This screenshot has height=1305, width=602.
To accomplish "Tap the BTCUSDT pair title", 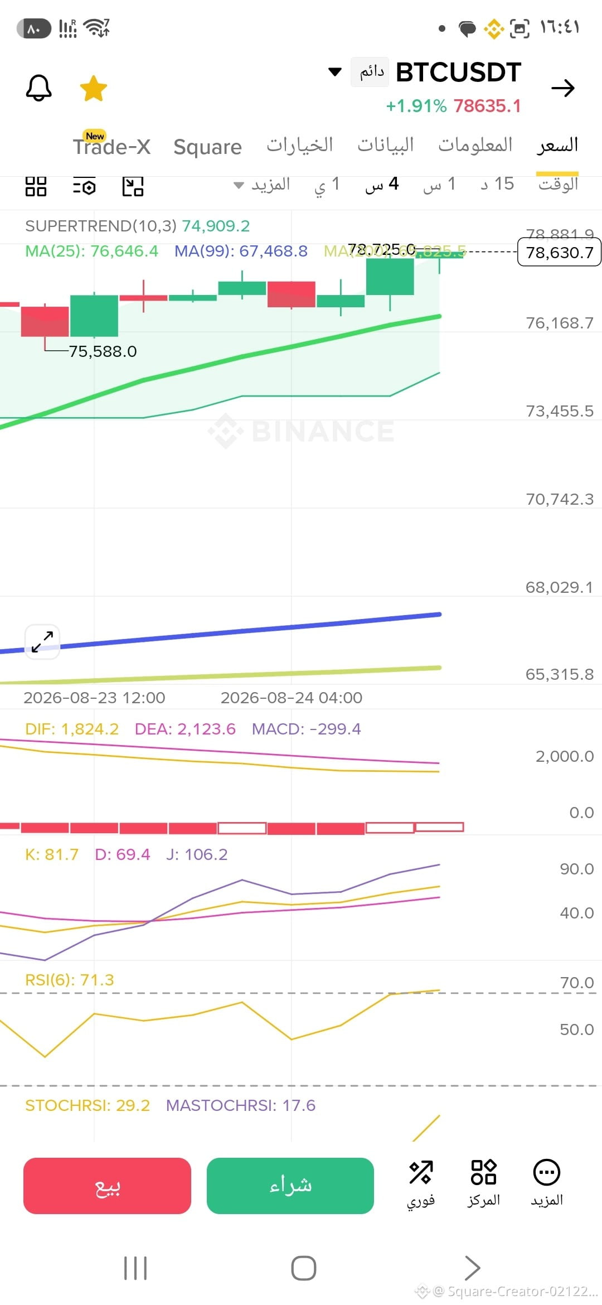I will tap(458, 72).
